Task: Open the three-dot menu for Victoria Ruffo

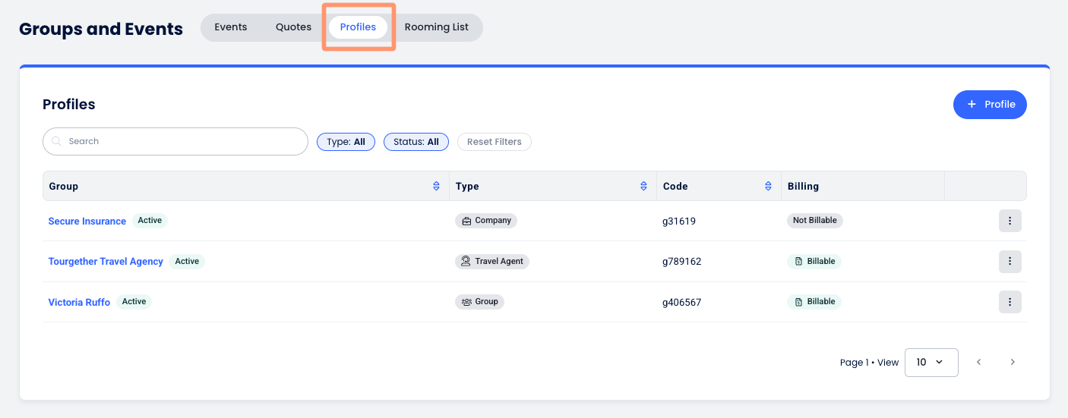Action: (1010, 302)
